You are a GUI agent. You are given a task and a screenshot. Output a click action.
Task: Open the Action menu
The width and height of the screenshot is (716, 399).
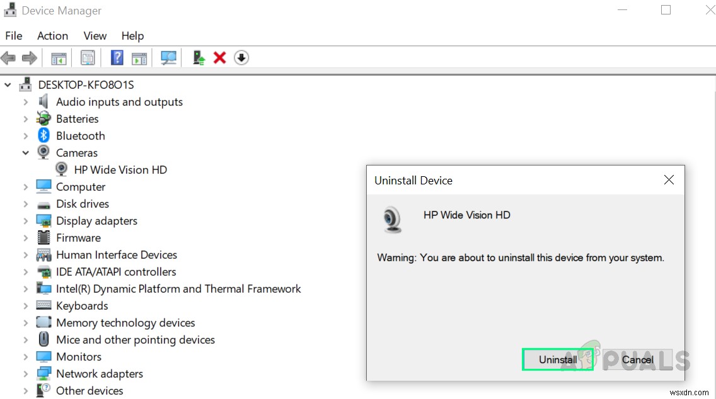tap(52, 36)
